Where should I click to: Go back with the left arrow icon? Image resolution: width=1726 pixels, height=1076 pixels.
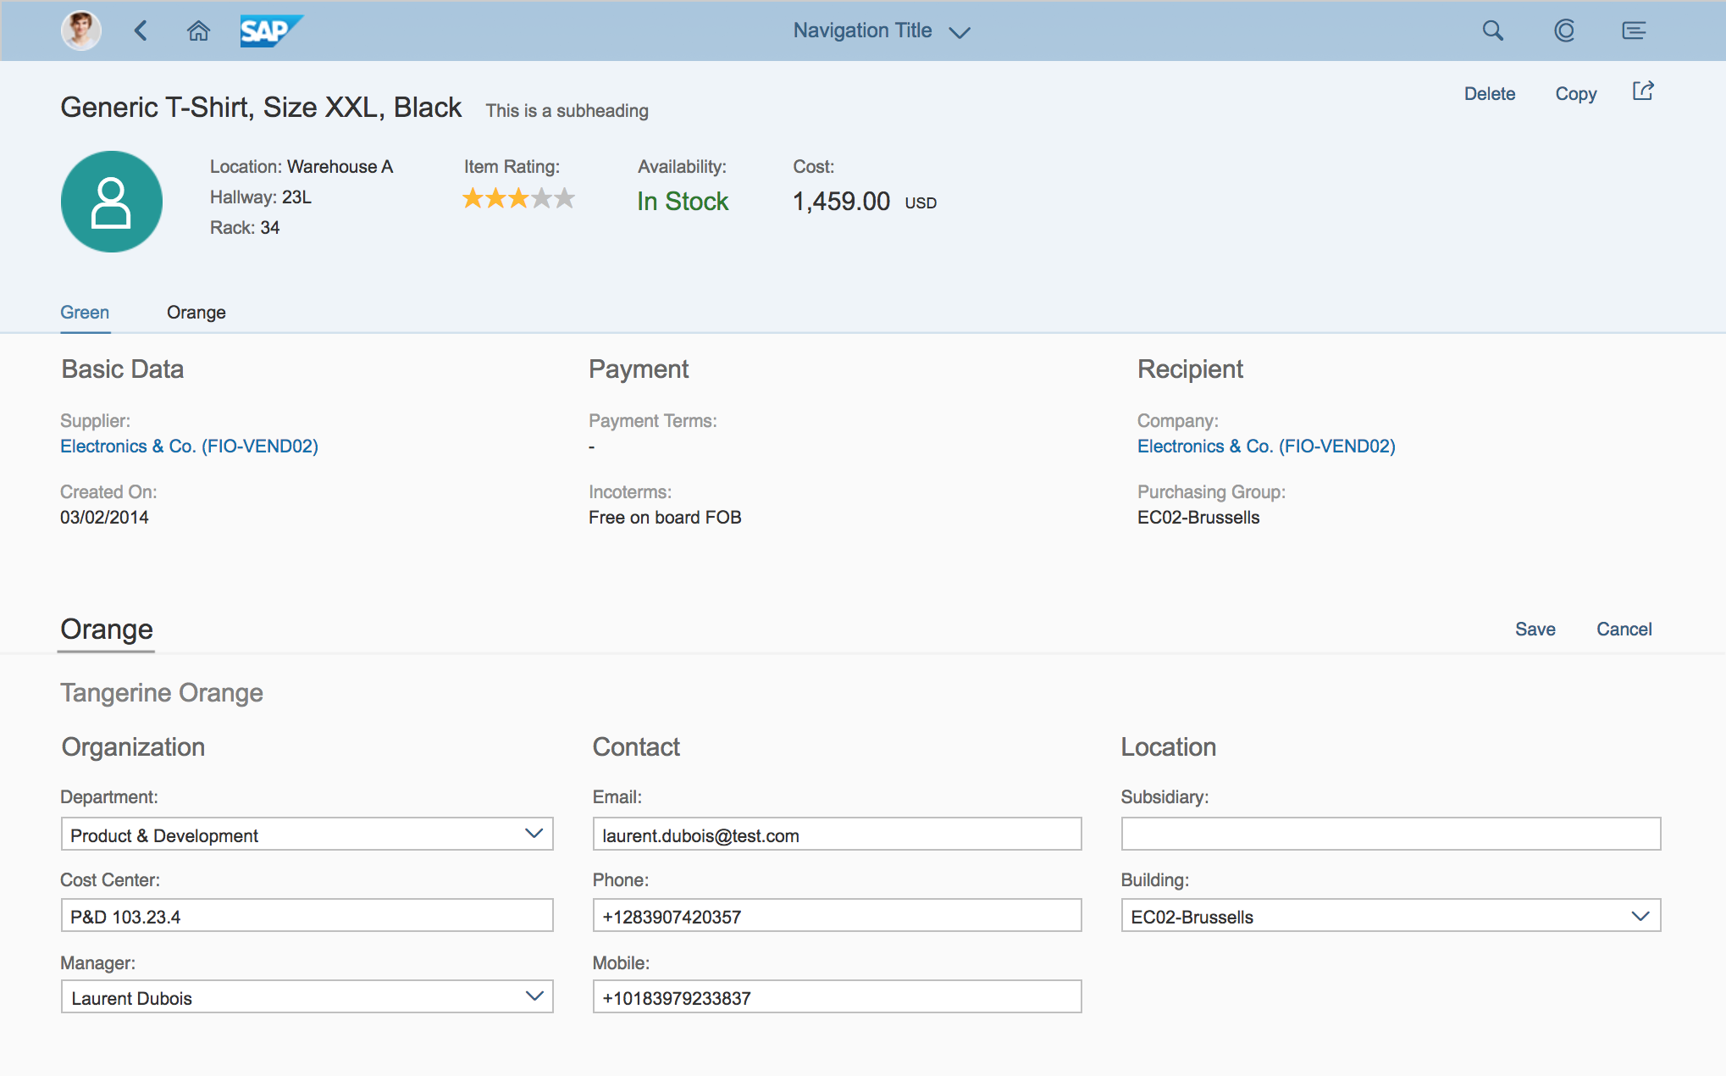point(141,31)
